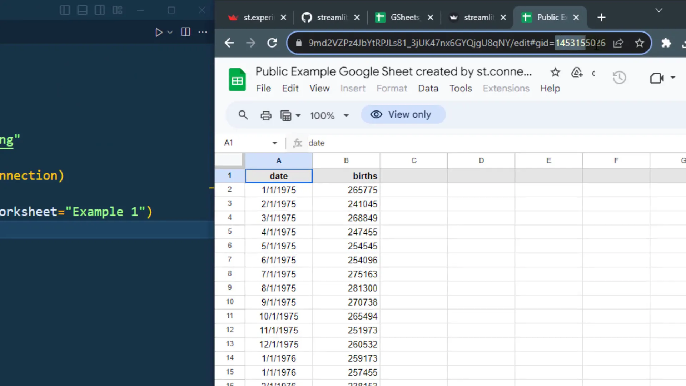This screenshot has width=686, height=386.
Task: Click the print icon in Sheets toolbar
Action: click(x=266, y=115)
